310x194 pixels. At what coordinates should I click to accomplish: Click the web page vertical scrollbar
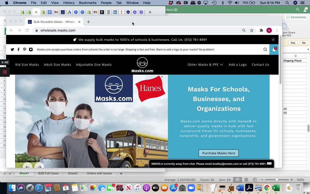coord(280,60)
